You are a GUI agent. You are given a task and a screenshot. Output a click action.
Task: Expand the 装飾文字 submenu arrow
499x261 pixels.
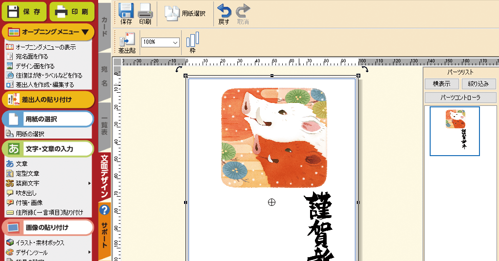(89, 183)
